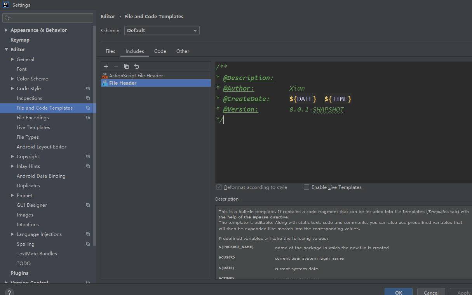Reset template to default with undo icon
Viewport: 472px width, 295px height.
pyautogui.click(x=136, y=66)
